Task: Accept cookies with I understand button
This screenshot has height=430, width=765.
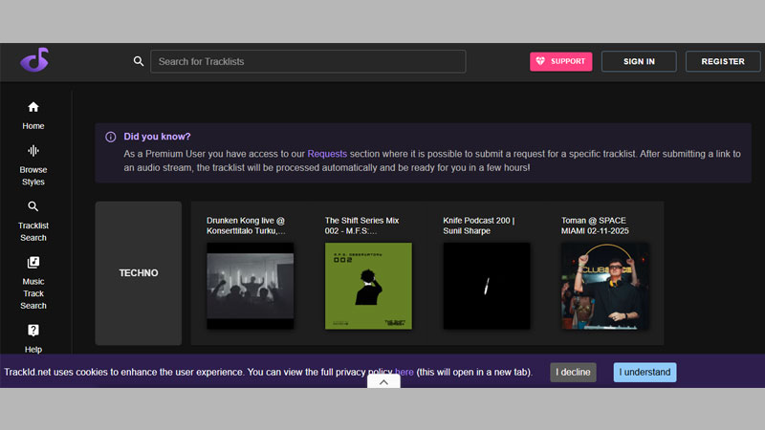Action: 645,372
